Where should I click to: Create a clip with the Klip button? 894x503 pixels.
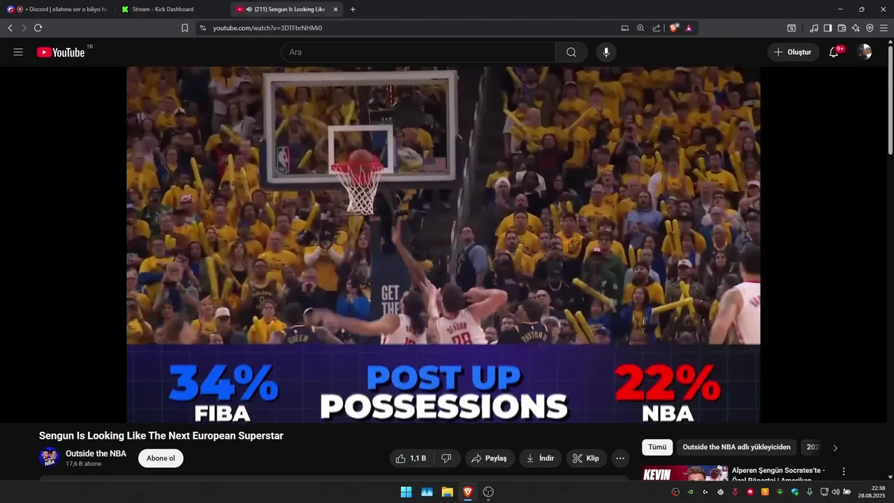586,458
